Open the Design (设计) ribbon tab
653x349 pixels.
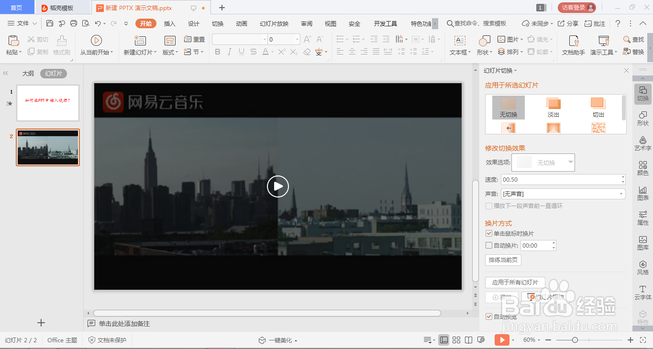pyautogui.click(x=194, y=24)
